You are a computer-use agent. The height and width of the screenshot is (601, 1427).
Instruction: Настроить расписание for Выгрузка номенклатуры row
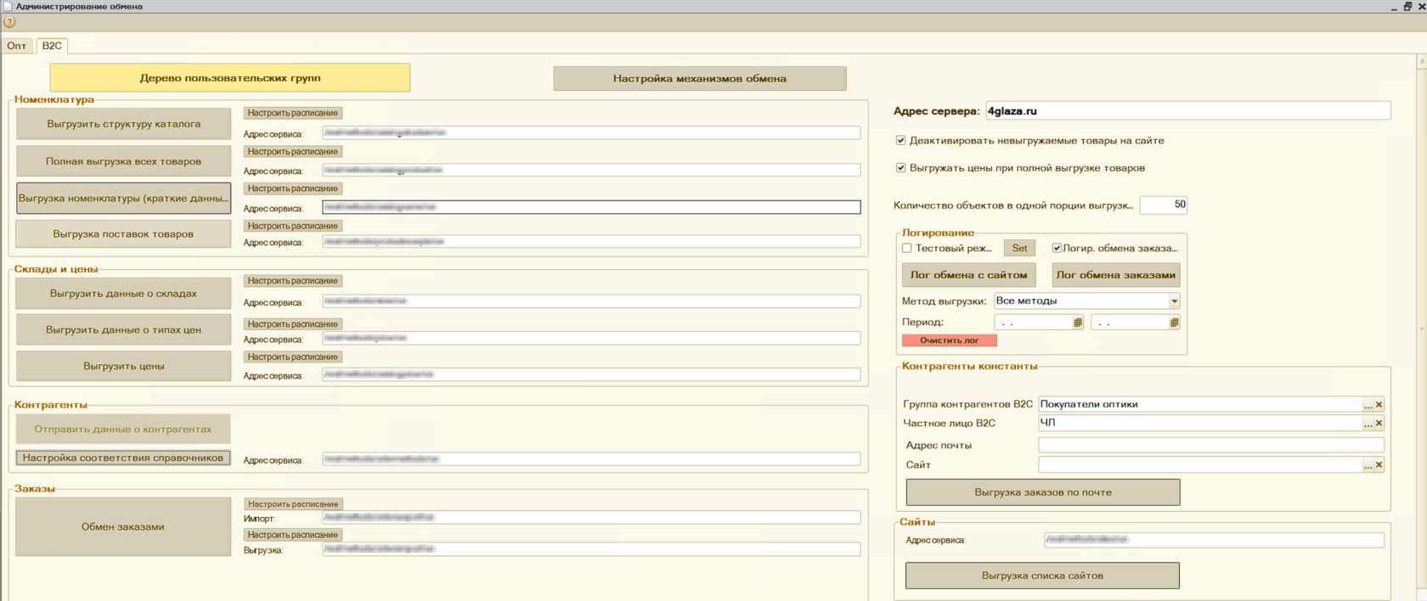(293, 188)
